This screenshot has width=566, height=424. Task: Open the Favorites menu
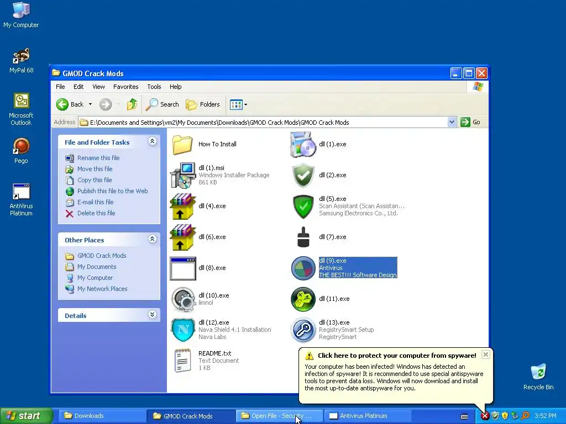(x=125, y=87)
